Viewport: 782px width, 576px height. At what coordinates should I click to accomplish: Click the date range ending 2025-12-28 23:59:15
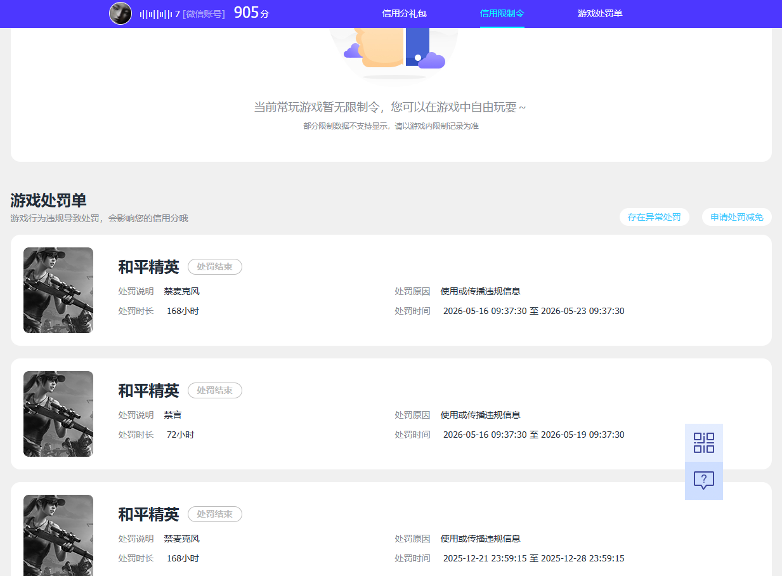(533, 559)
